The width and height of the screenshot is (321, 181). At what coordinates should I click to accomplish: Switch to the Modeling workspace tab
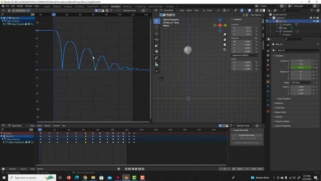[x=57, y=7]
